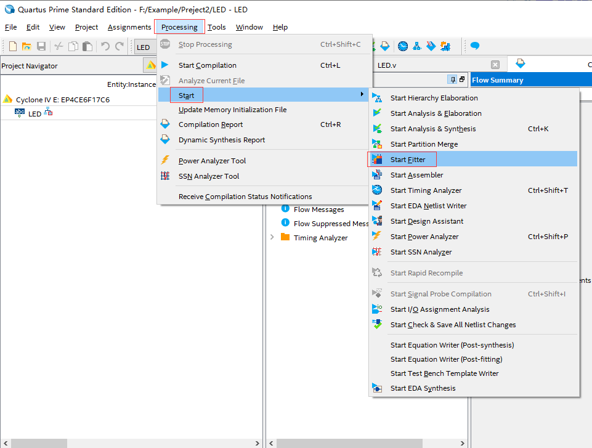Image resolution: width=592 pixels, height=448 pixels.
Task: Open the Window menu
Action: 249,27
